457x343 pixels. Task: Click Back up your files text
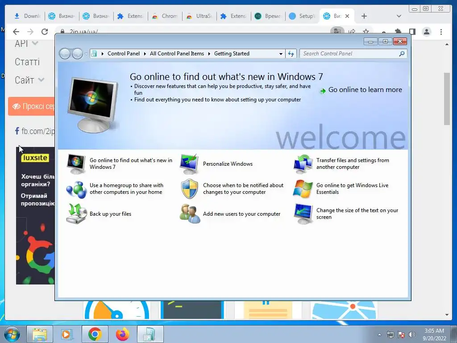111,214
